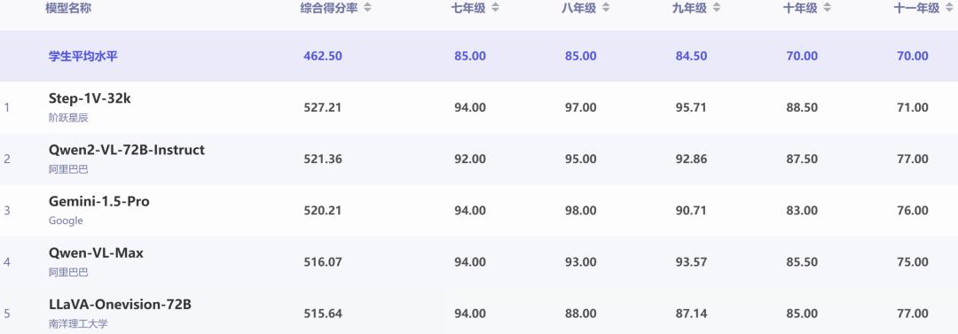
Task: Open the LLaVA-Onevision-72B entry
Action: pos(121,304)
